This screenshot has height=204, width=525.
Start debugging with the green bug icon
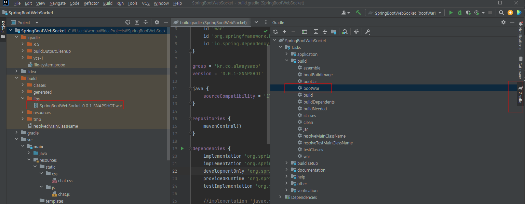pyautogui.click(x=460, y=13)
